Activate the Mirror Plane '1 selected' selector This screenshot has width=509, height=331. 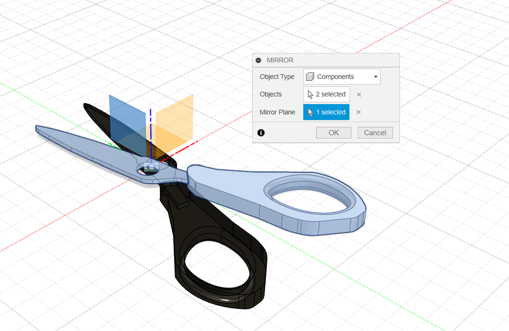[326, 113]
